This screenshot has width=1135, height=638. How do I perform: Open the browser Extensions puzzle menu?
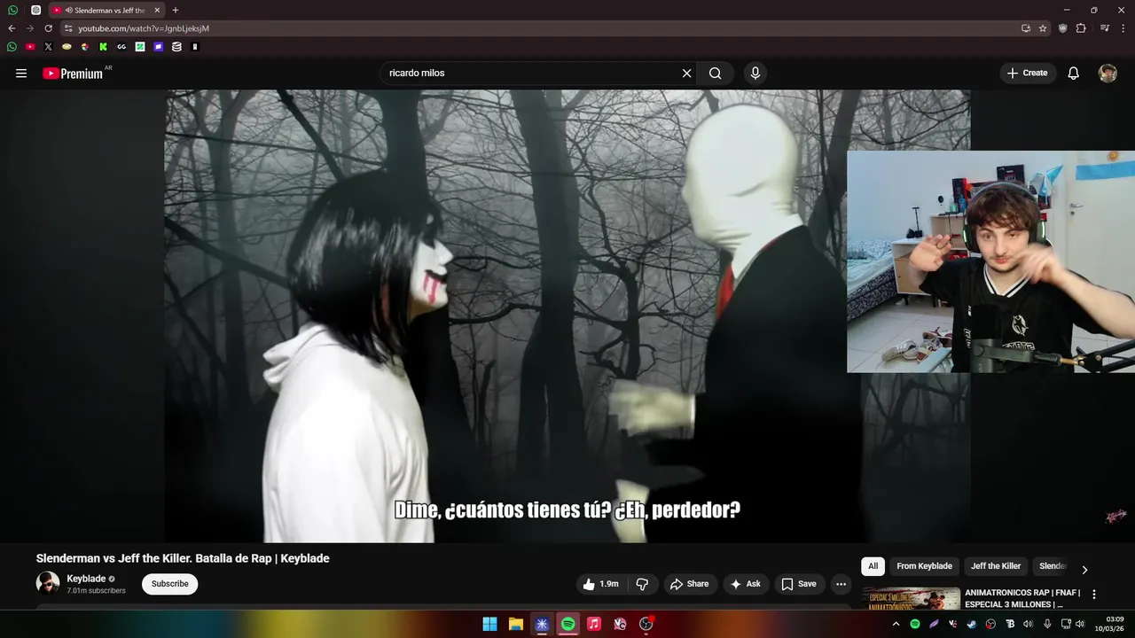pyautogui.click(x=1081, y=28)
